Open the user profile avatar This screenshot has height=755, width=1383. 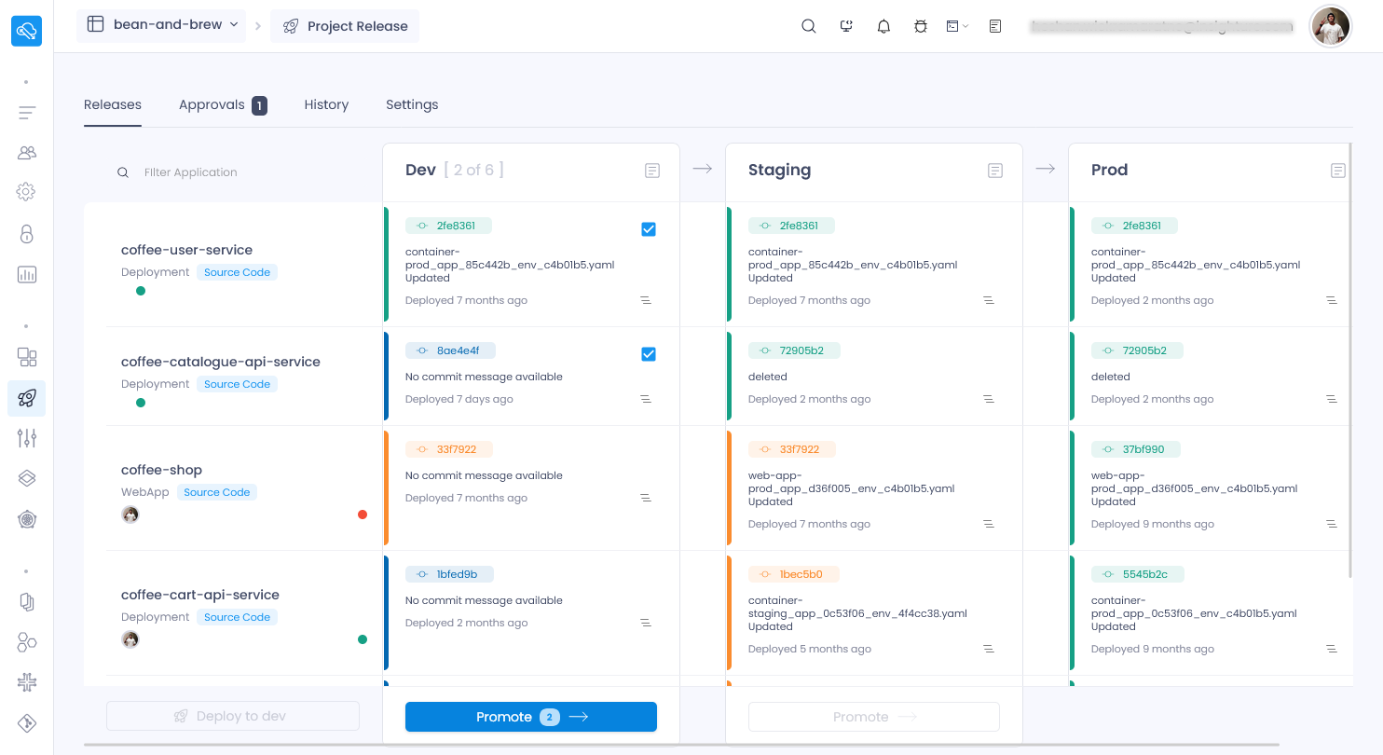1330,26
